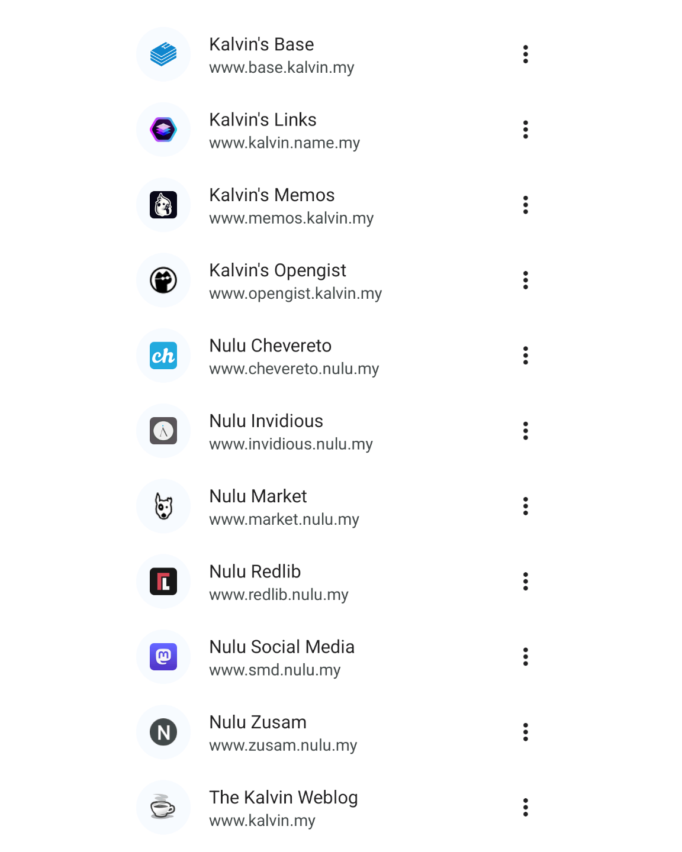682x852 pixels.
Task: Click the Nulu Market dog icon
Action: pos(163,506)
